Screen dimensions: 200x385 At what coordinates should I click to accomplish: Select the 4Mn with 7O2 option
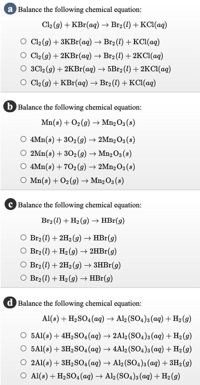pos(23,166)
